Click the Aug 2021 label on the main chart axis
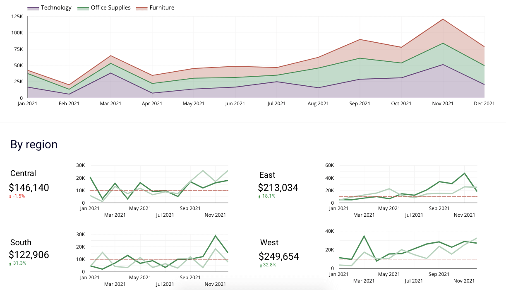Image resolution: width=506 pixels, height=290 pixels. coord(318,104)
